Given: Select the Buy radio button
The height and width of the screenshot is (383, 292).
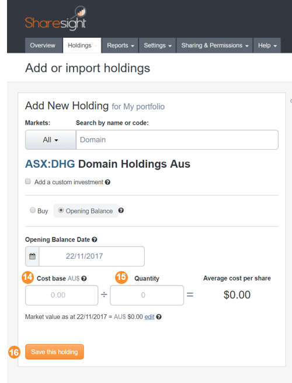Looking at the screenshot, I should point(33,210).
